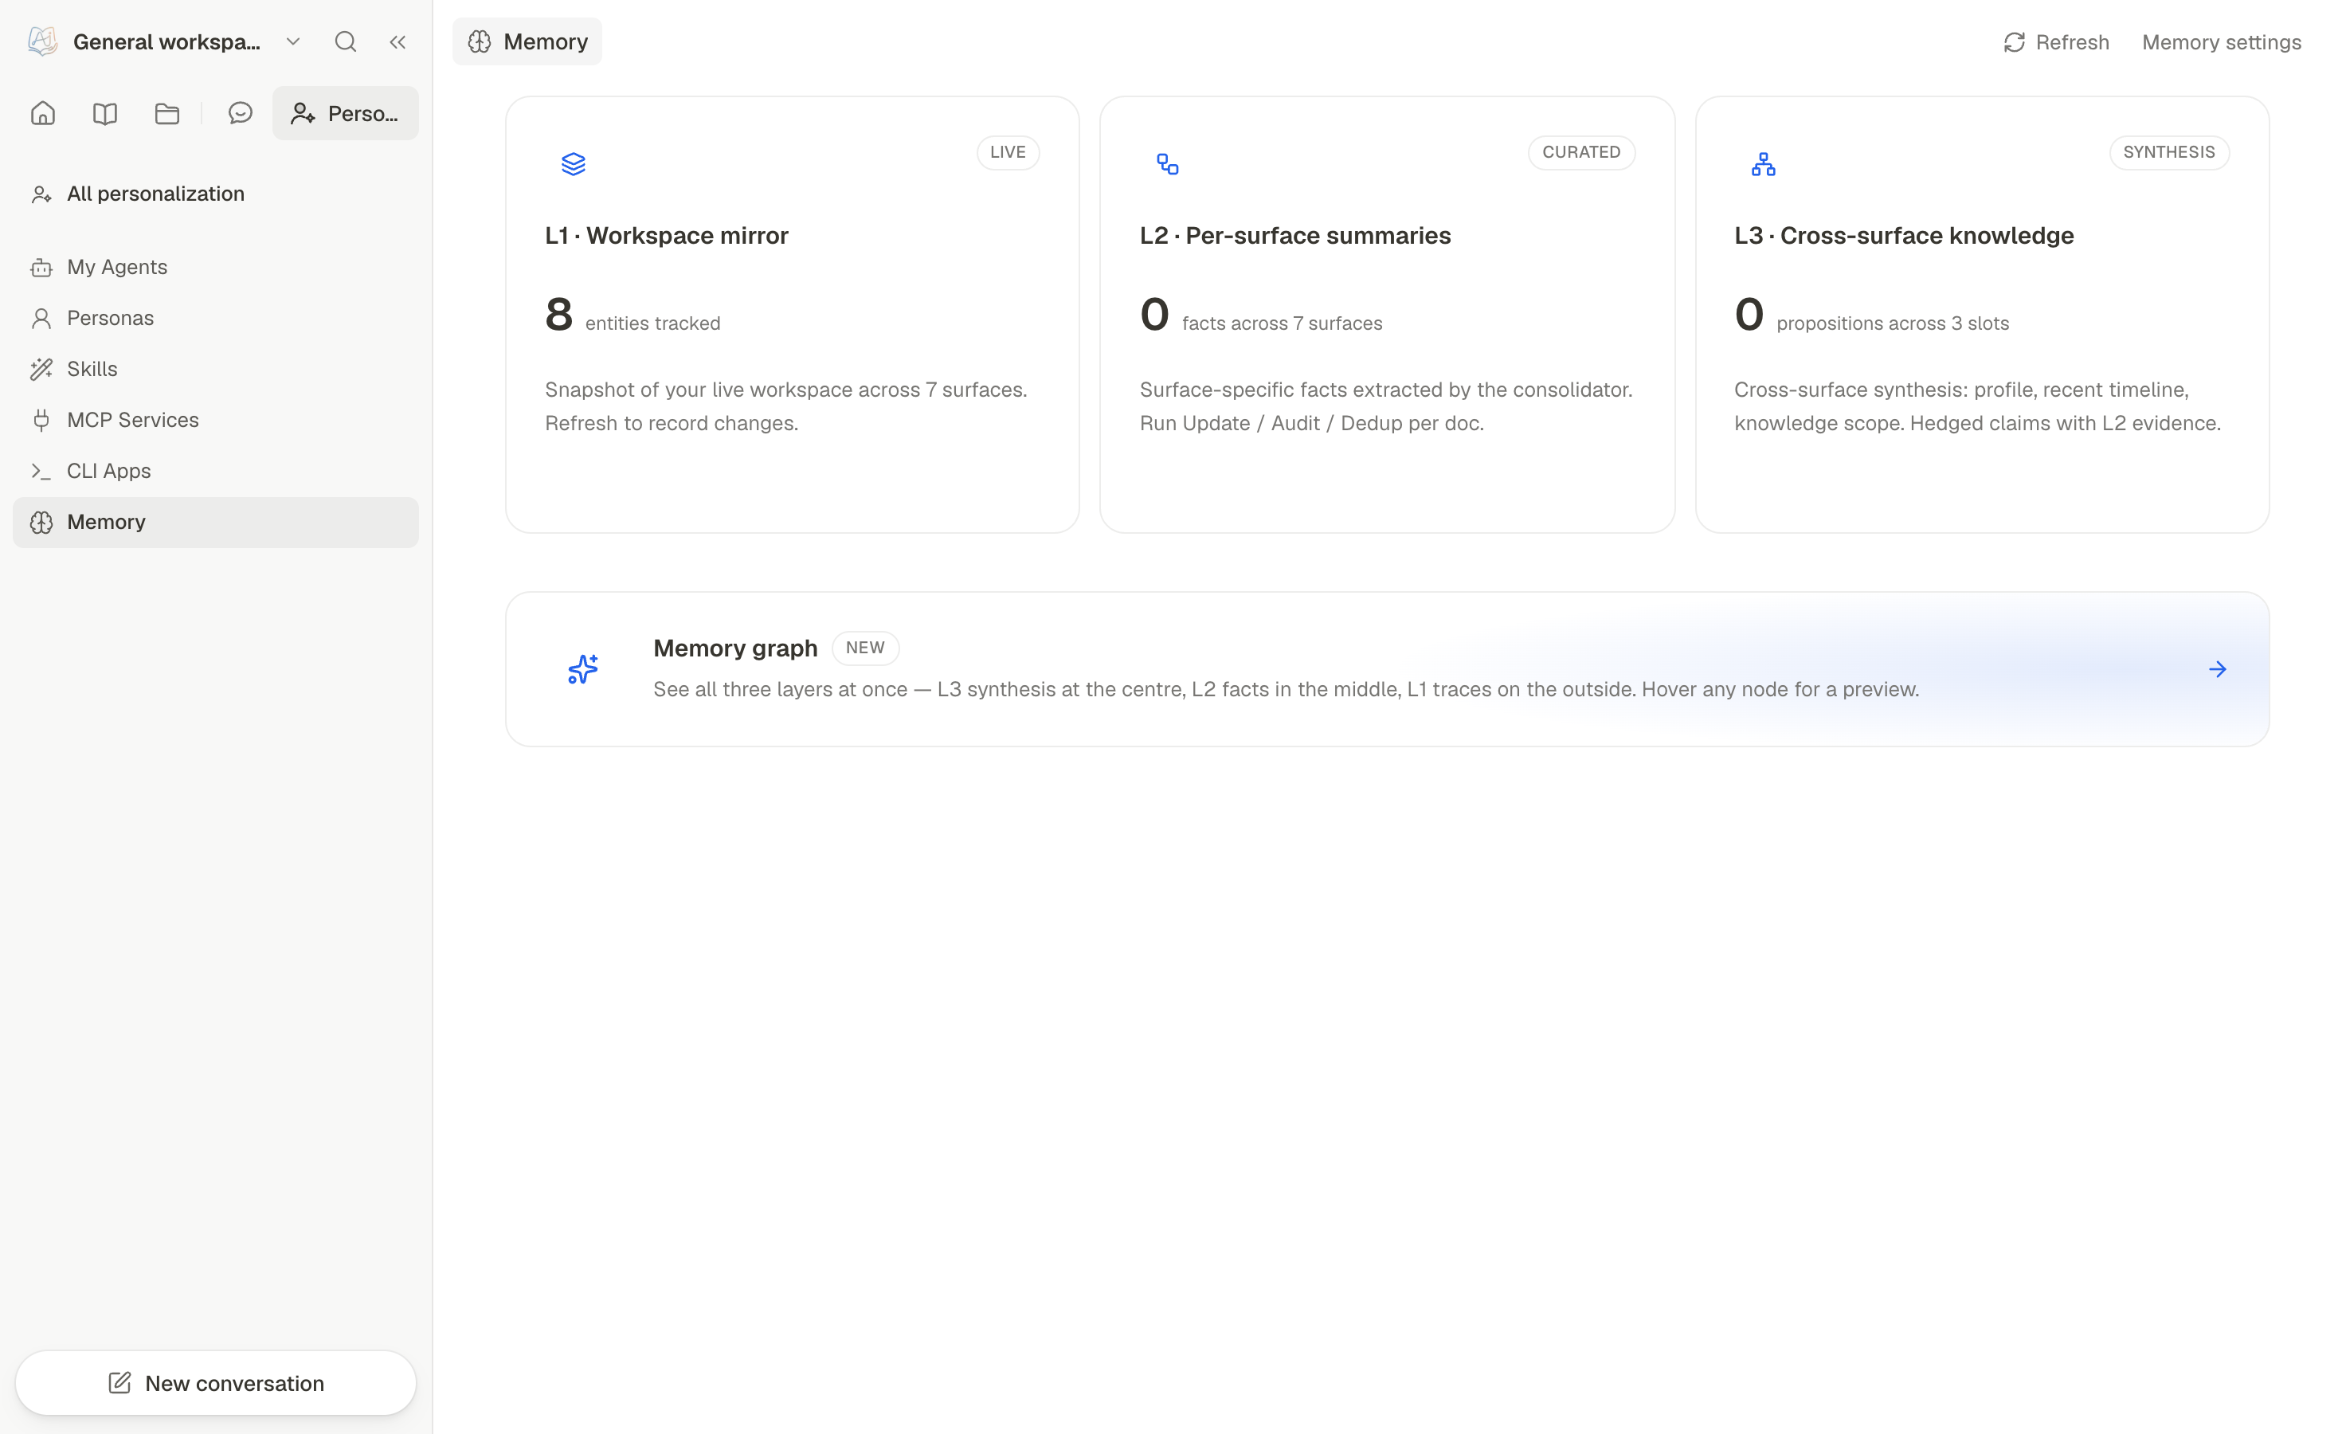Open the L2 · Per-surface summaries title
Image resolution: width=2342 pixels, height=1434 pixels.
(x=1294, y=236)
